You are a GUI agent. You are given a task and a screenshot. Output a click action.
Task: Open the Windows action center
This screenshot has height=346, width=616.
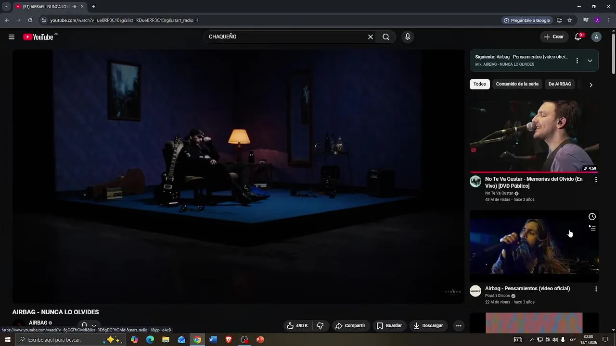click(606, 340)
